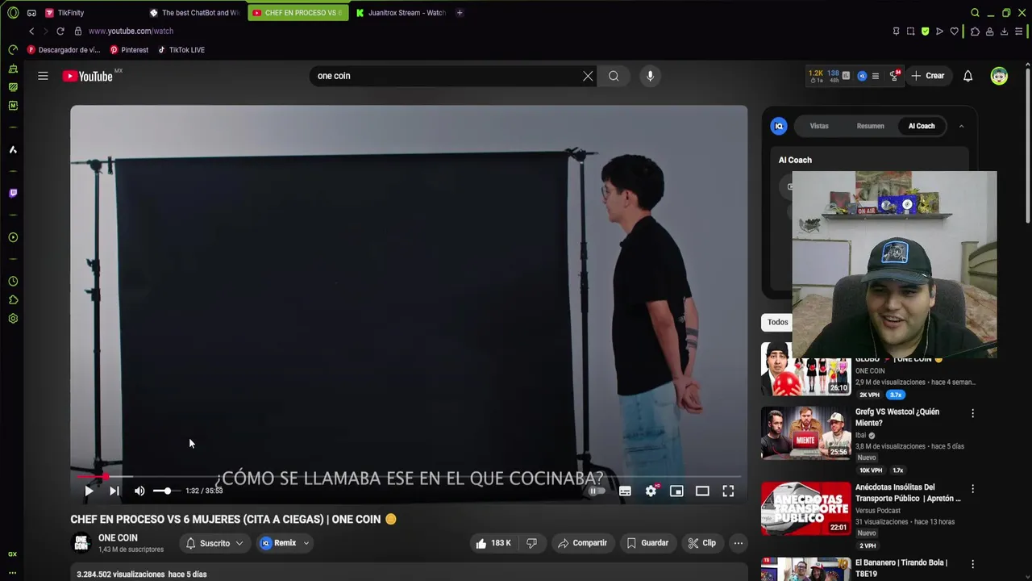Screen dimensions: 1032x581
Task: Take a snapshot with browser toolbar icon
Action: click(x=910, y=31)
